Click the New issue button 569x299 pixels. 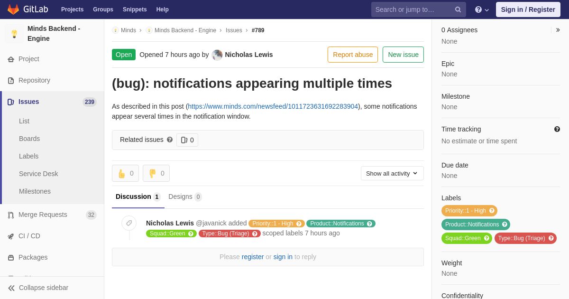(x=403, y=55)
